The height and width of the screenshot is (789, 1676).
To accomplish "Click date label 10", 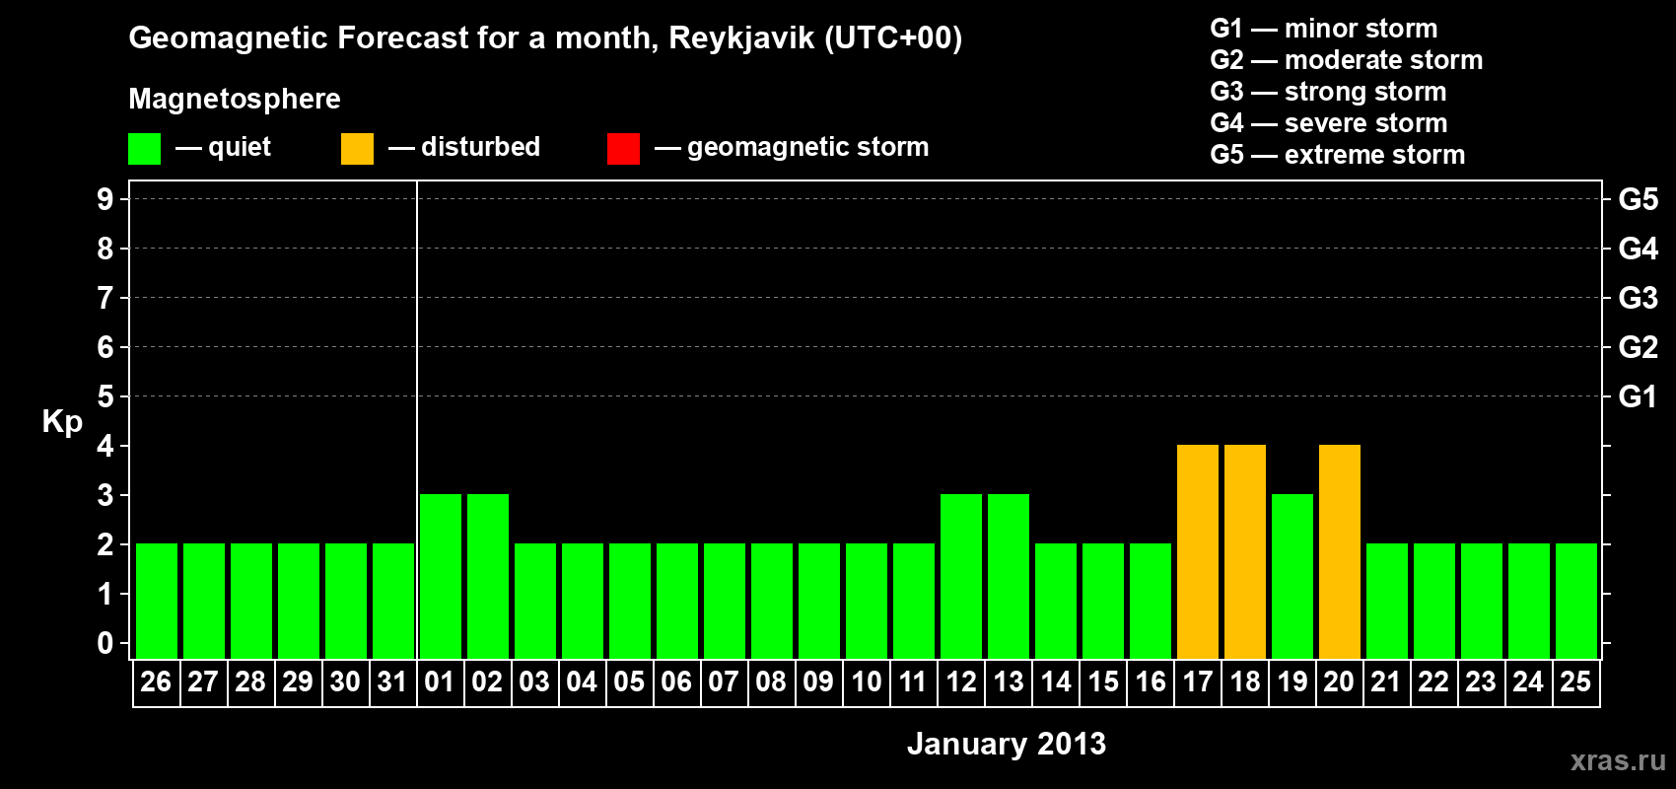I will pos(867,681).
